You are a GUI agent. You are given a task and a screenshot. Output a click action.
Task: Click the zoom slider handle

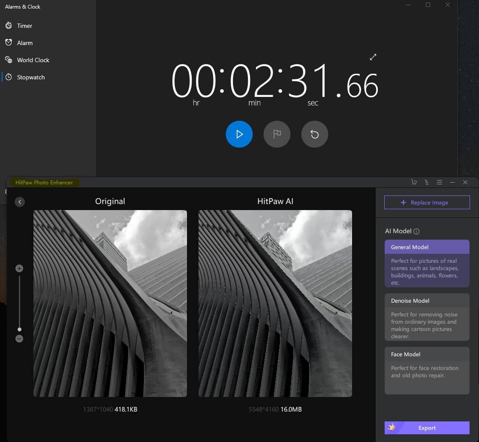tap(19, 329)
